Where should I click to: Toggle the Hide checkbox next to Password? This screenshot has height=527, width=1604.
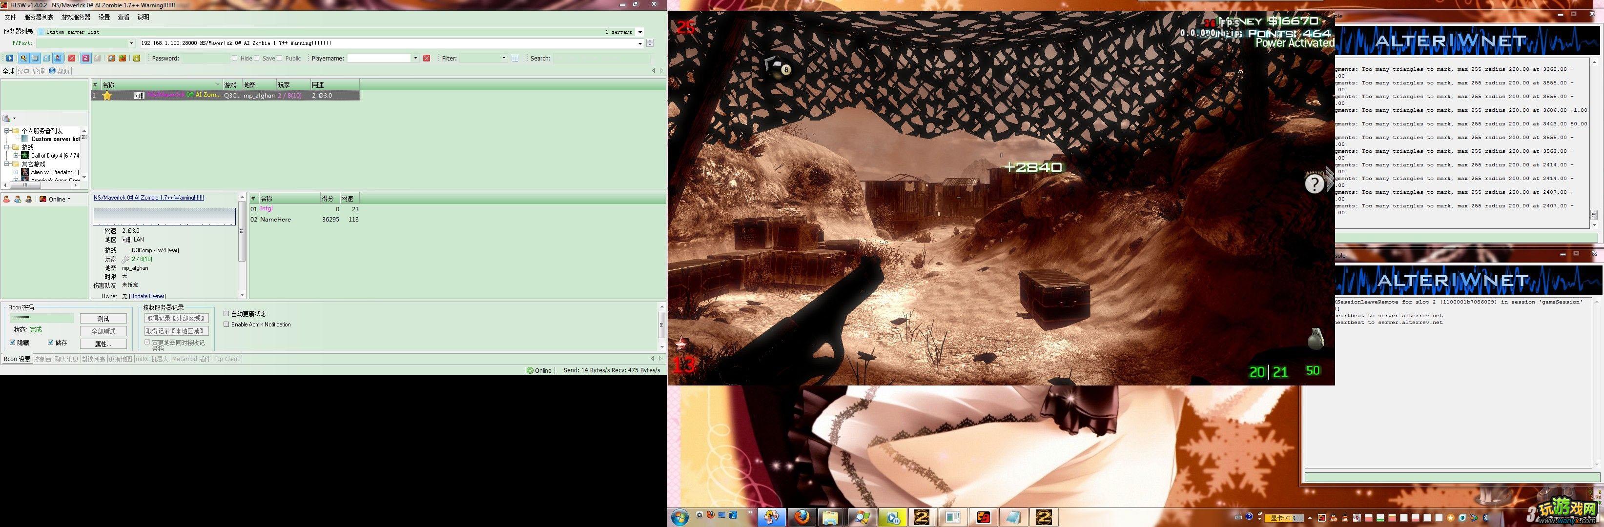click(235, 58)
